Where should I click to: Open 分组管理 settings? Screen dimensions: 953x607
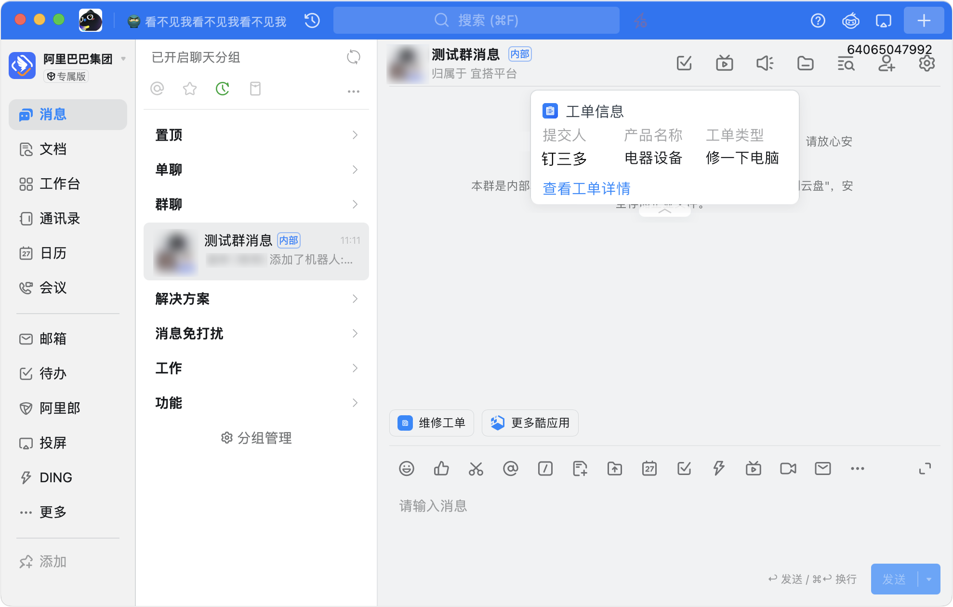coord(256,438)
